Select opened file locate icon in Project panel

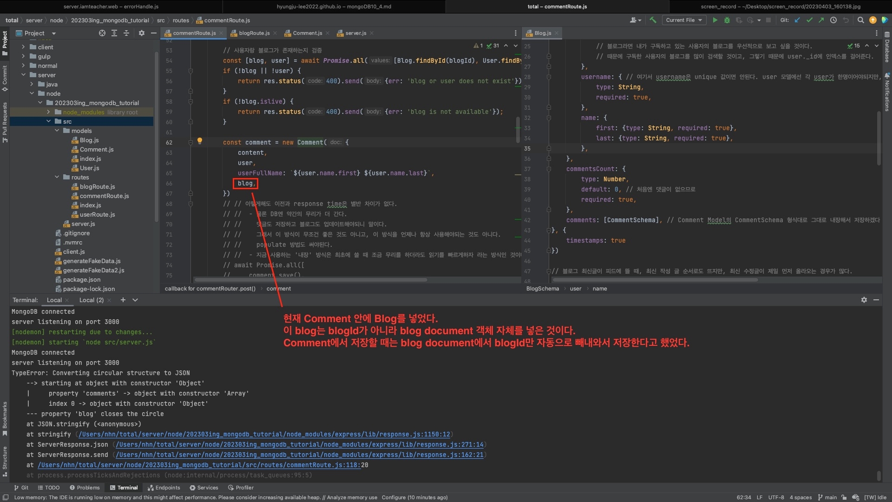pyautogui.click(x=102, y=33)
